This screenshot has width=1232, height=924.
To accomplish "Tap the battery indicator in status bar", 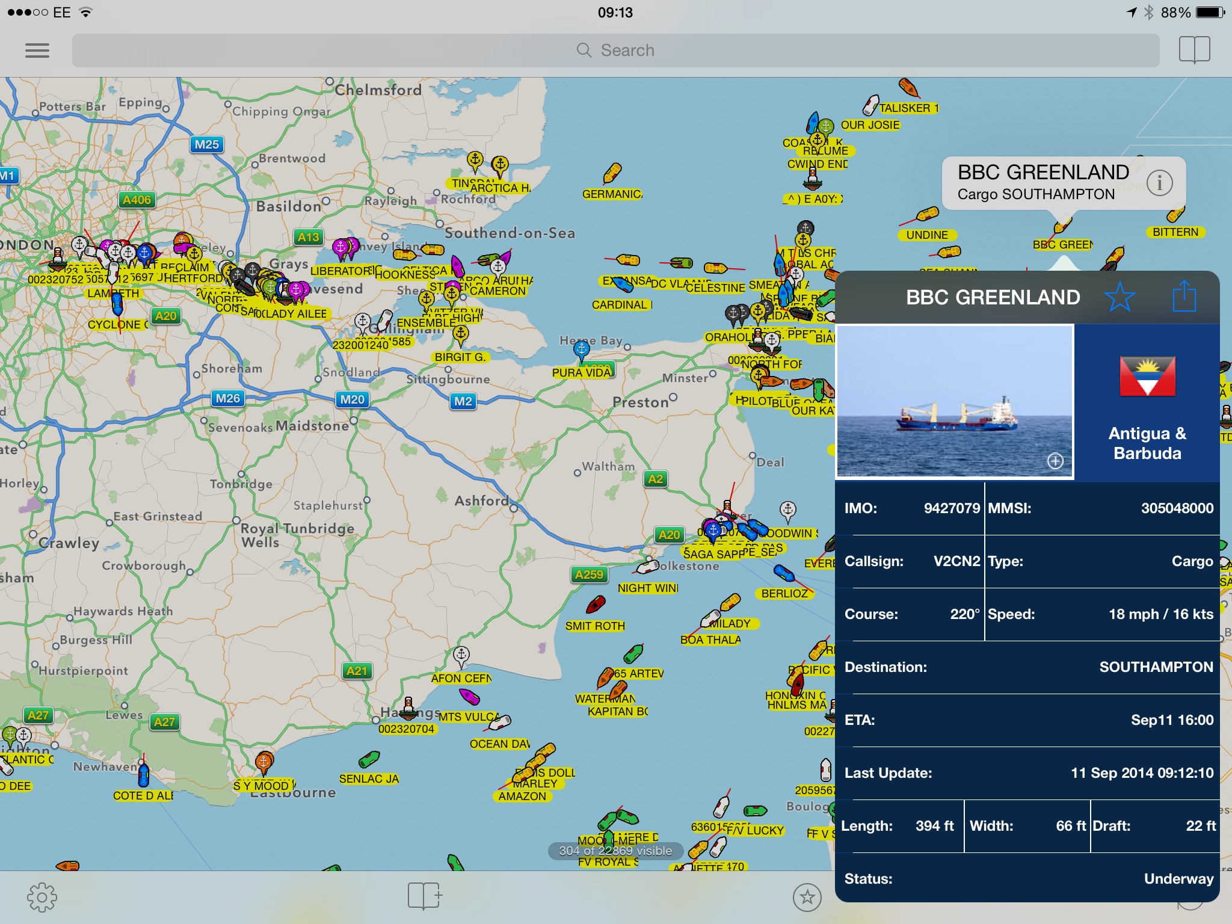I will tap(1209, 12).
